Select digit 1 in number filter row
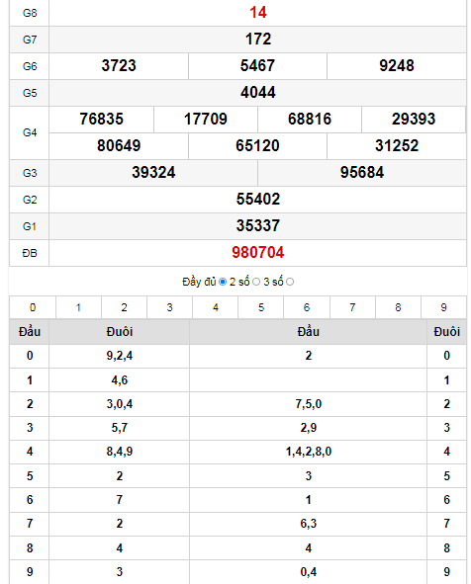 tap(78, 307)
